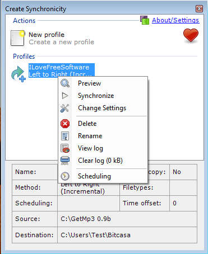This screenshot has height=254, width=208.
Task: Click the Destination path C:\Users\Test\Bitcasa
Action: 95,235
